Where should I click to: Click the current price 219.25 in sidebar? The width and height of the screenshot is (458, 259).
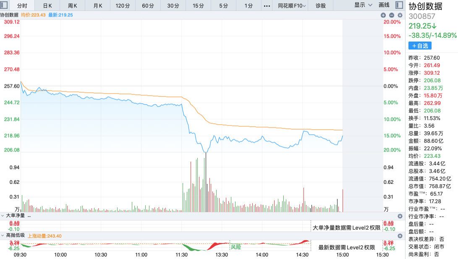[422, 26]
